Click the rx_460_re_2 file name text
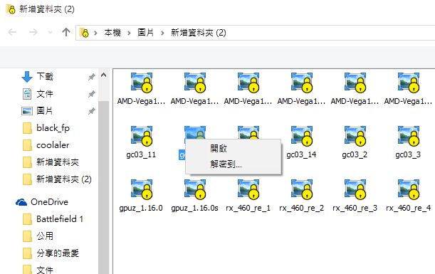Viewport: 435px width, 274px height. 302,208
